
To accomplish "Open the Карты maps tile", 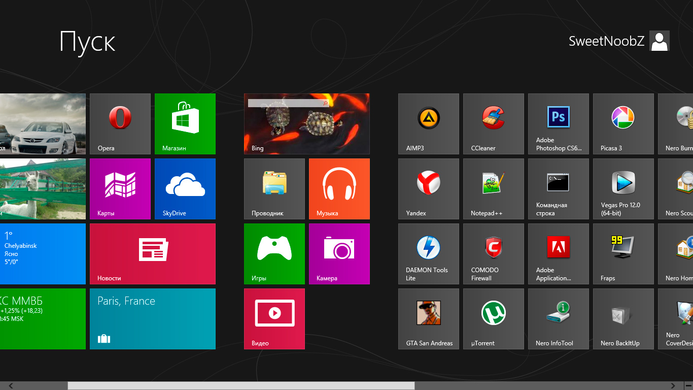I will point(120,189).
